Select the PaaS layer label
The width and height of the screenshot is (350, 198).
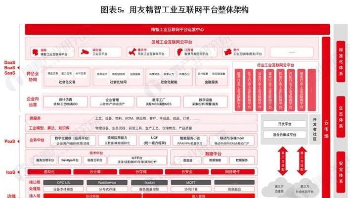coord(10,142)
